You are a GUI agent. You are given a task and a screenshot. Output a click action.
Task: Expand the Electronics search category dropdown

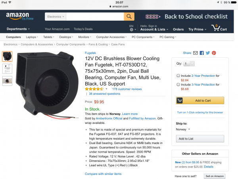click(x=56, y=17)
